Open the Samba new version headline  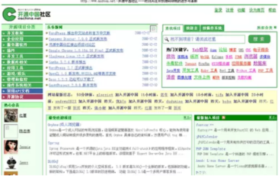(x=67, y=62)
